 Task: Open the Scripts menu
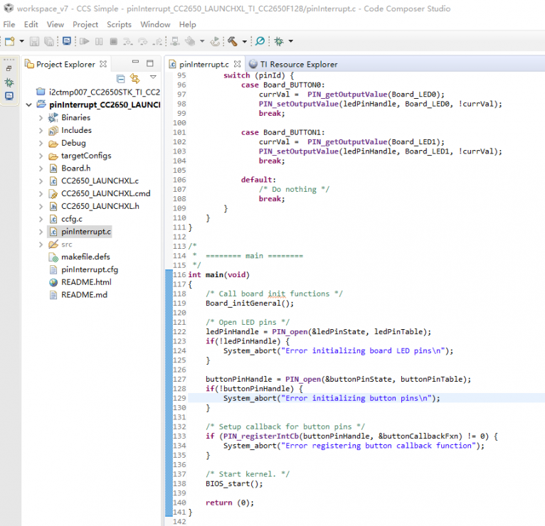pyautogui.click(x=119, y=24)
